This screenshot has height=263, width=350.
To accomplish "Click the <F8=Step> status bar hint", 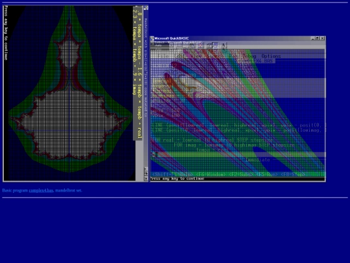I will click(292, 174).
